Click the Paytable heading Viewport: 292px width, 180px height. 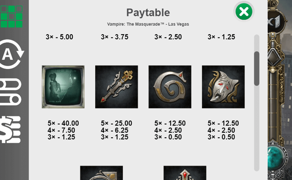click(x=148, y=12)
